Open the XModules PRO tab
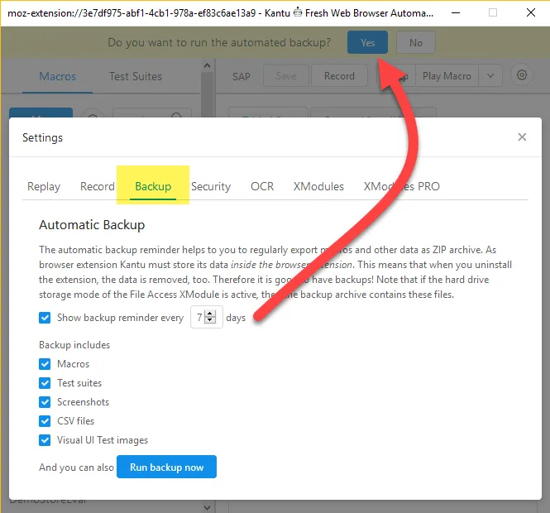 (401, 186)
